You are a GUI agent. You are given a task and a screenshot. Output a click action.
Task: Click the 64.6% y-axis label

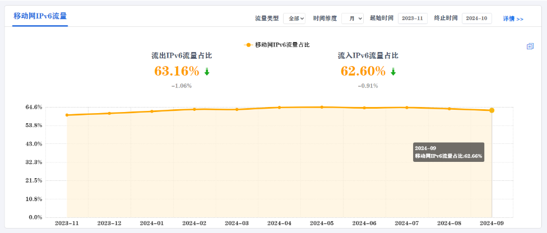34,107
